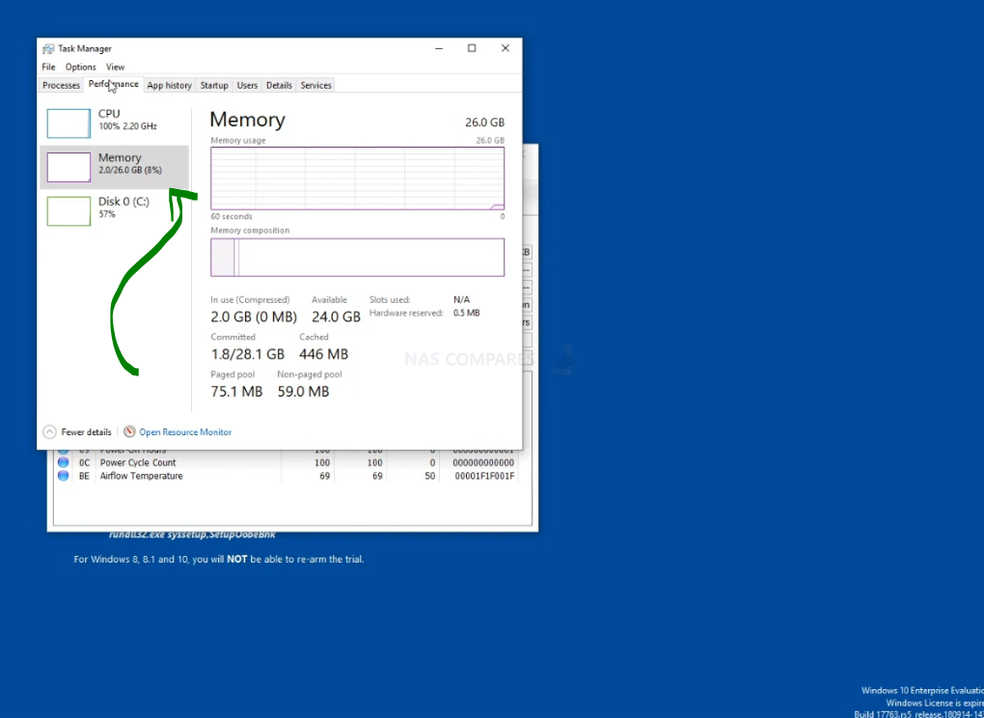
Task: Select the Disk 0 (C:) thumbnail
Action: [68, 211]
